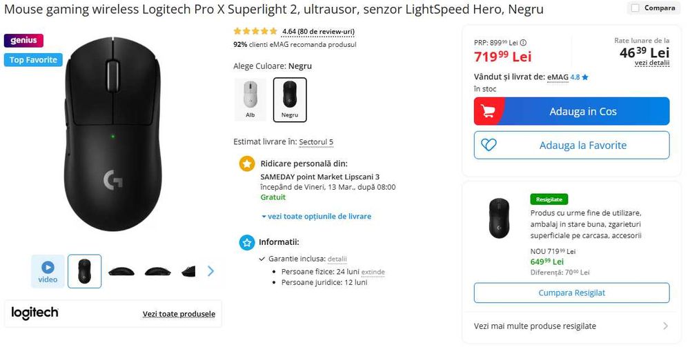This screenshot has width=690, height=347.
Task: Open Vezi toate produsele link
Action: coord(179,314)
